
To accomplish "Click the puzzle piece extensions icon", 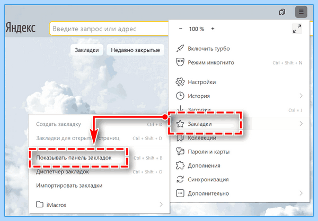I will pyautogui.click(x=180, y=165).
